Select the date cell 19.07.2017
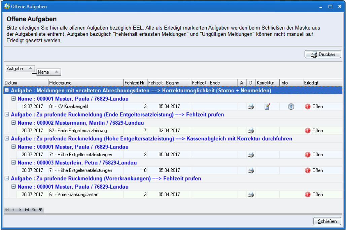346x230 pixels. click(32, 107)
